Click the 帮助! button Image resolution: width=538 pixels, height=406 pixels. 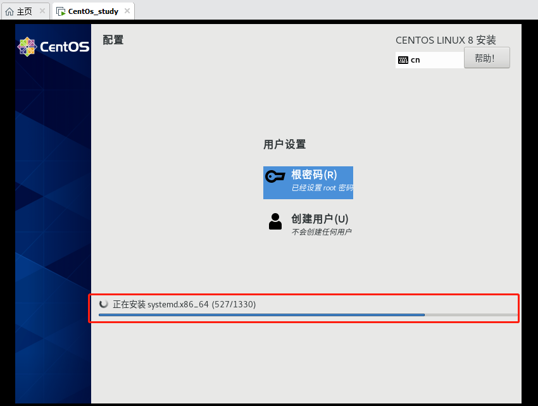(x=487, y=58)
